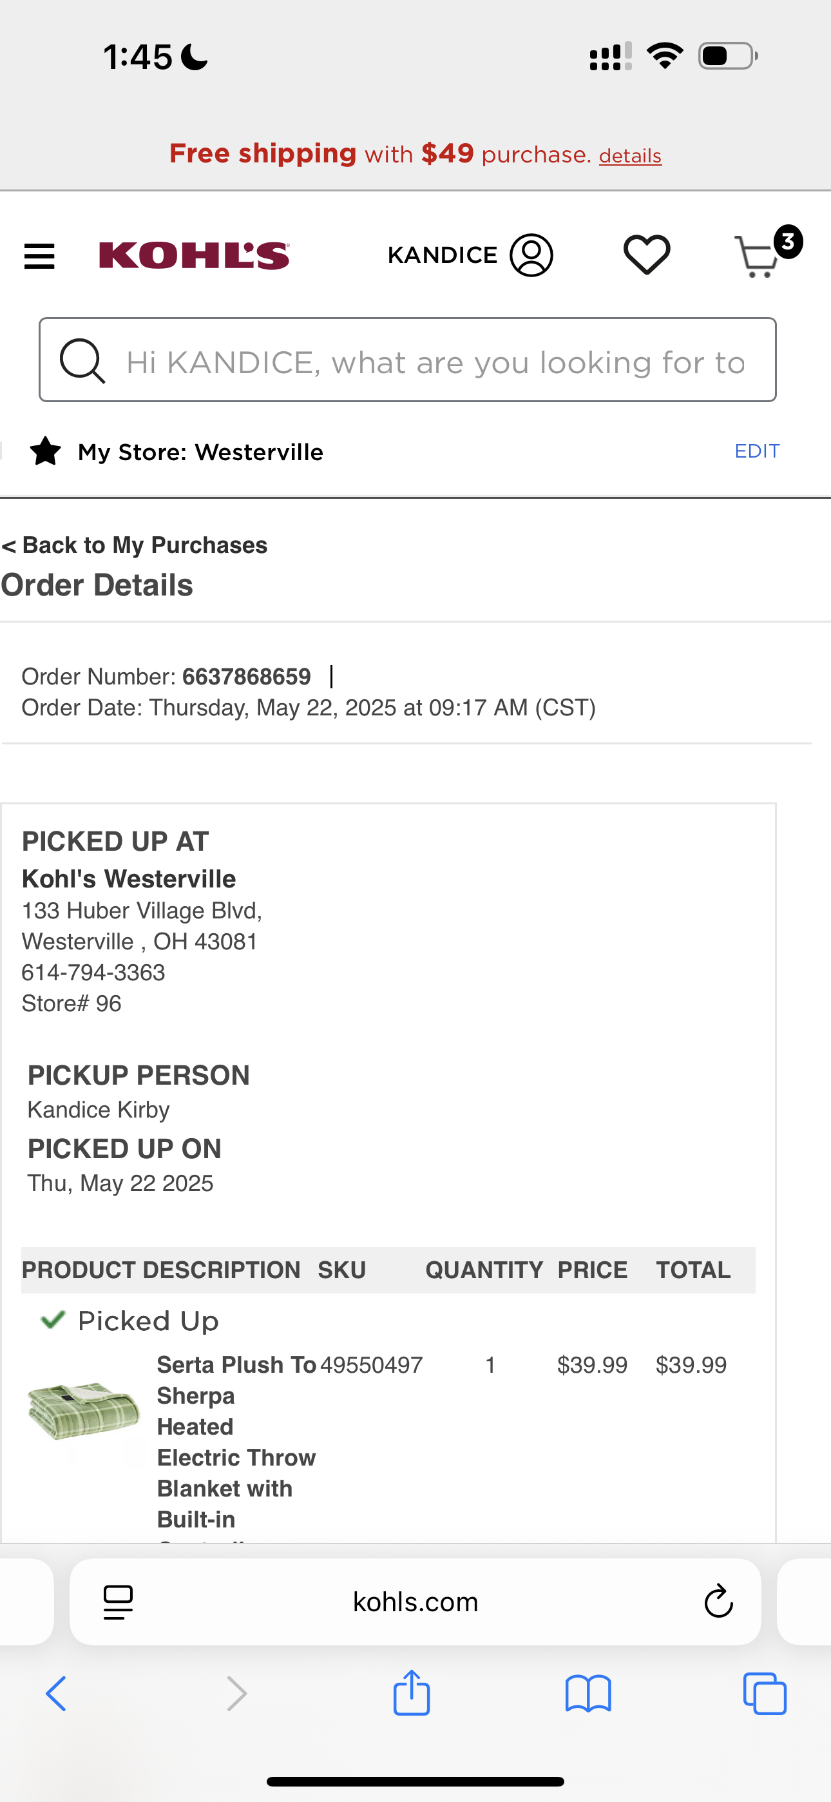Go back with Safari back arrow
The width and height of the screenshot is (831, 1802).
click(56, 1694)
